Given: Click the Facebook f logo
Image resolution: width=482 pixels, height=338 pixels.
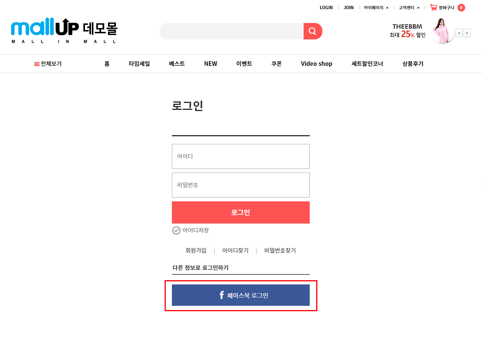Looking at the screenshot, I should [x=222, y=295].
